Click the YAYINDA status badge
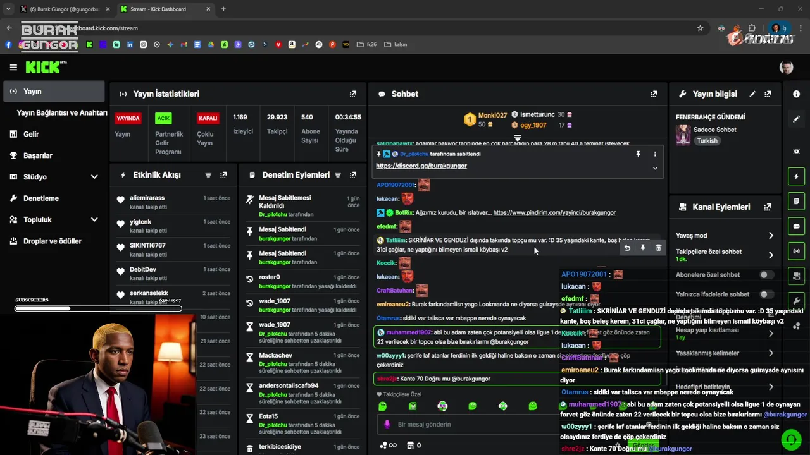This screenshot has width=810, height=455. (x=128, y=118)
